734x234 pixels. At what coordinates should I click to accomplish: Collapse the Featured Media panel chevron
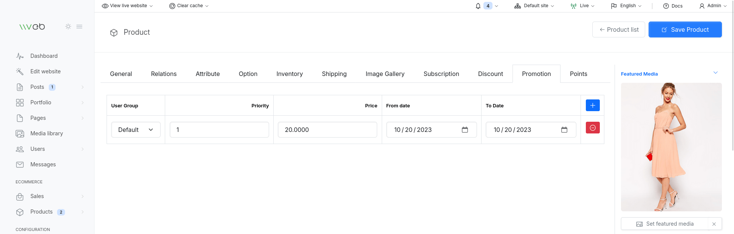coord(715,73)
